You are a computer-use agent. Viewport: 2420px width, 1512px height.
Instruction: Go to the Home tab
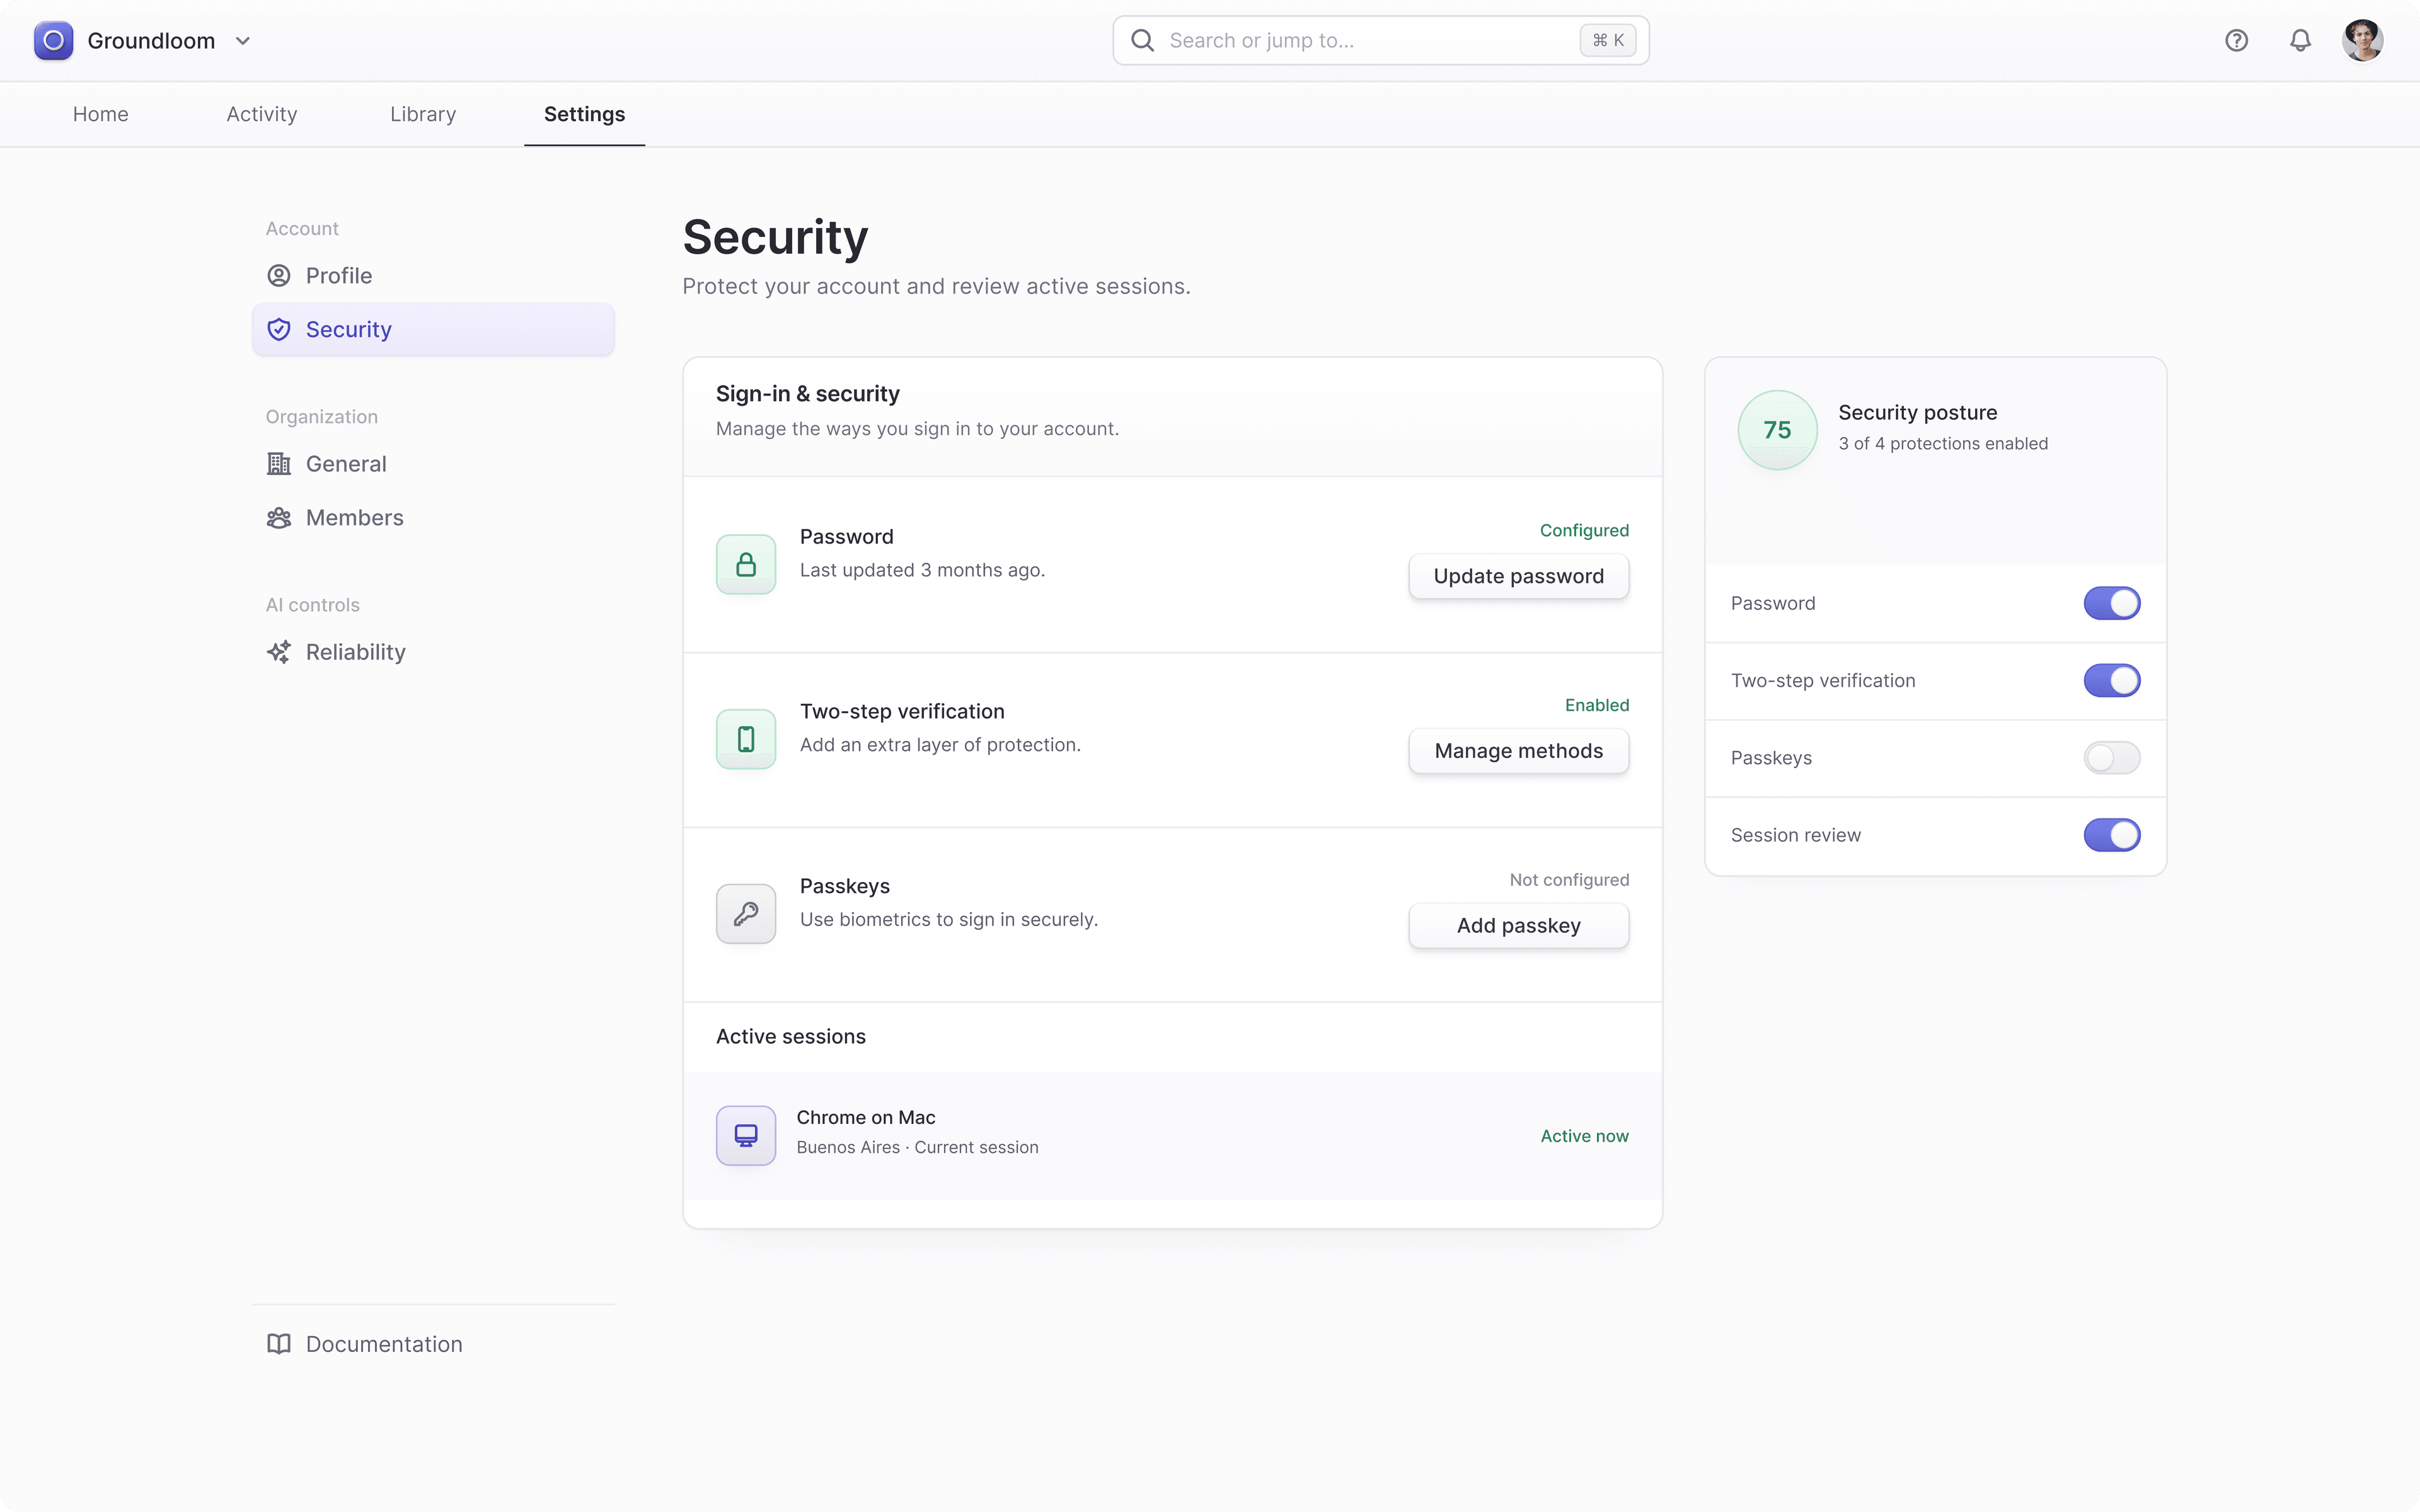pyautogui.click(x=101, y=114)
